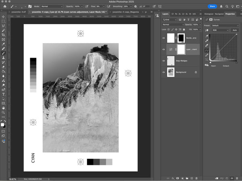Switch to yosemite-4.tif document tab

[19, 12]
